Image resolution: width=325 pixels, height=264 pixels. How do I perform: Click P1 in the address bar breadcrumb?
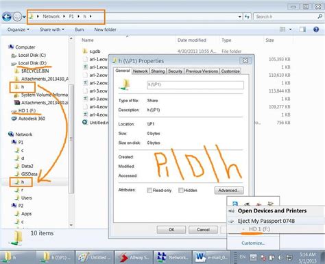71,16
